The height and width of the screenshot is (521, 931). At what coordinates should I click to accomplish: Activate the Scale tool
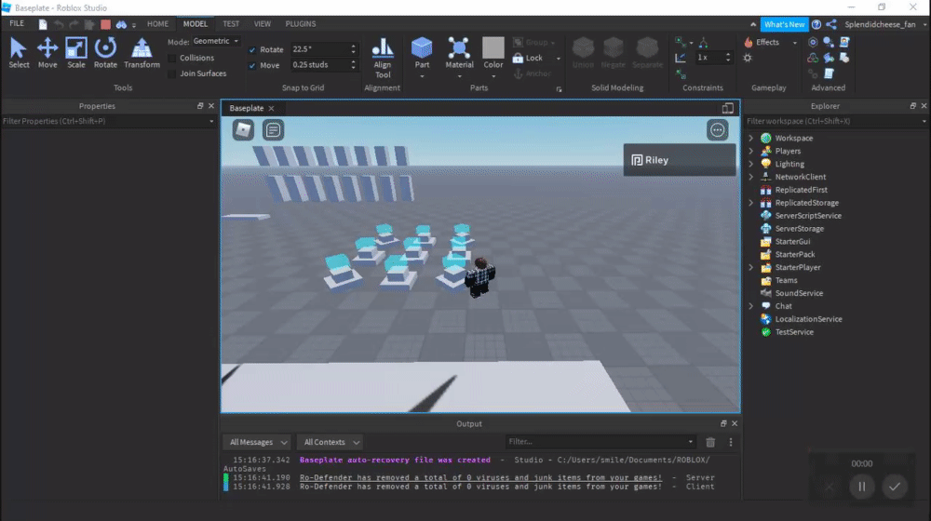tap(76, 53)
